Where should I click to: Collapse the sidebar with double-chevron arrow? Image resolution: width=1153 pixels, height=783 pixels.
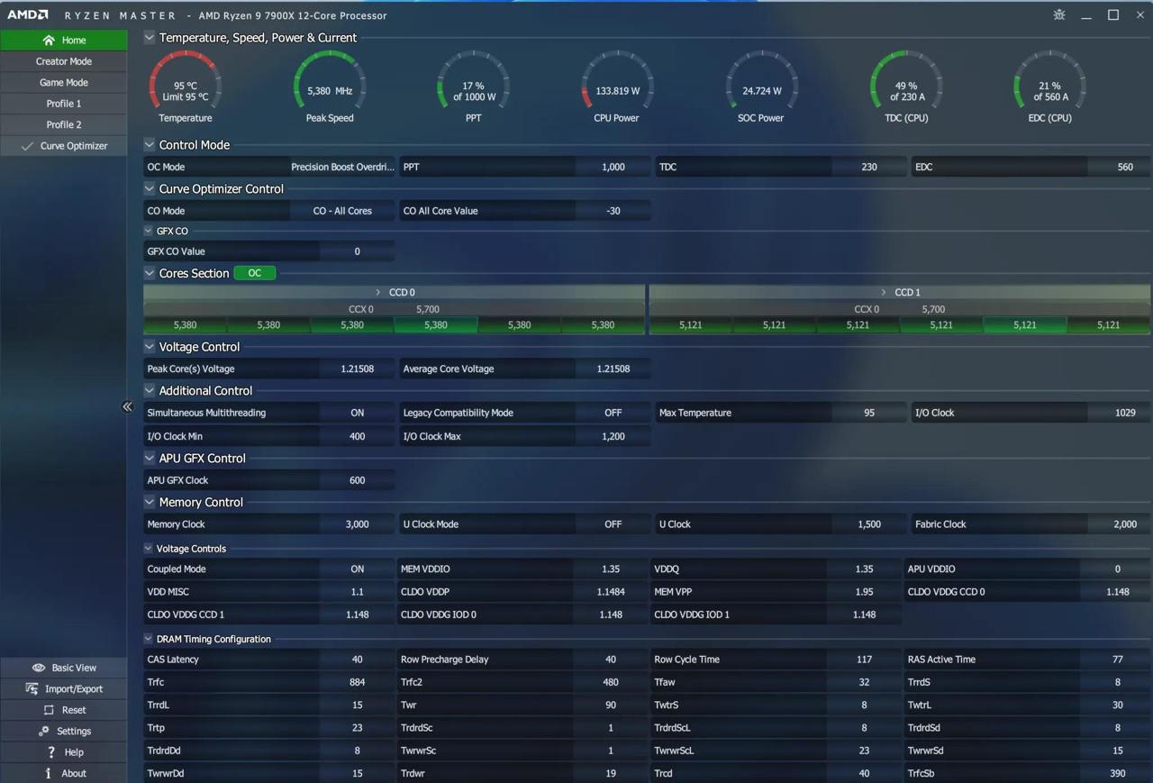127,406
